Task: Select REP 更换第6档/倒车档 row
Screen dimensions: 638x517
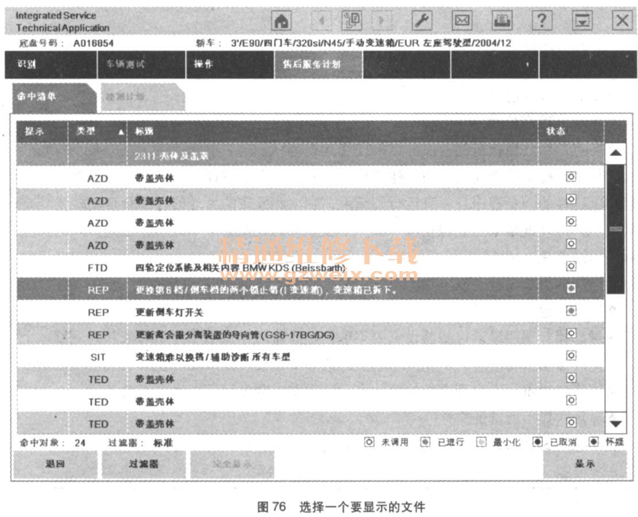Action: coord(310,290)
